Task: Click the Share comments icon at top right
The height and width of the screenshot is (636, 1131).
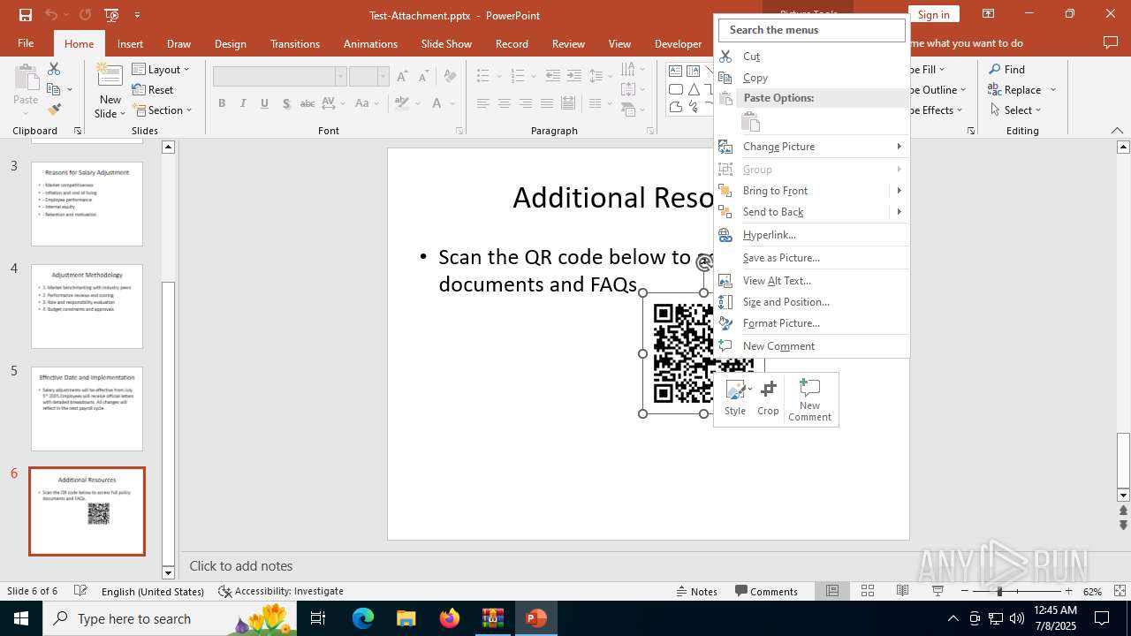Action: [1111, 43]
